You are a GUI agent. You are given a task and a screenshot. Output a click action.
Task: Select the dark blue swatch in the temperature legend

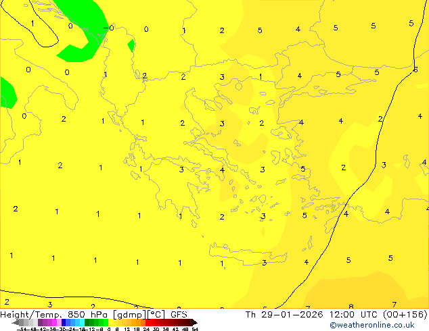click(64, 323)
